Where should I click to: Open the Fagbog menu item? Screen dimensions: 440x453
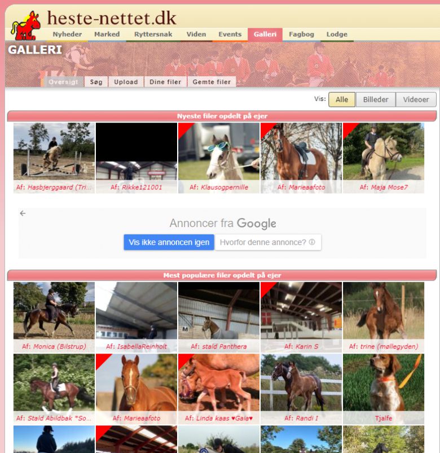301,34
